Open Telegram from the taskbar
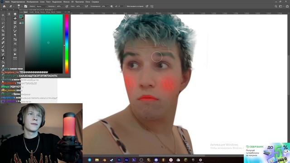The width and height of the screenshot is (290, 163). [90, 160]
